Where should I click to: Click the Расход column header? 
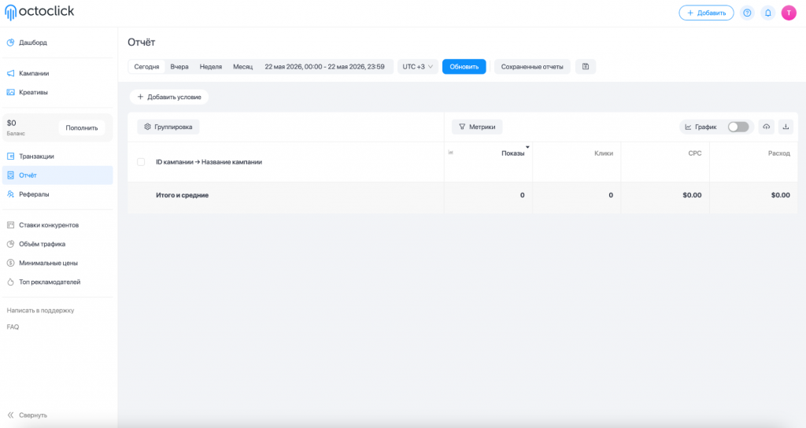[778, 153]
